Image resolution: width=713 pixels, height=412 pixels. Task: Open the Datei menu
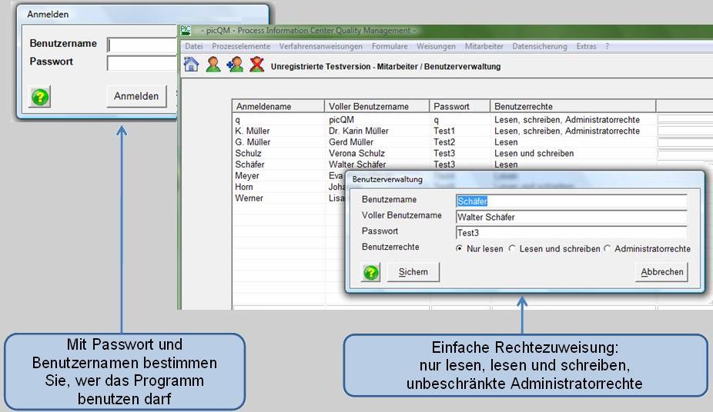coord(194,46)
